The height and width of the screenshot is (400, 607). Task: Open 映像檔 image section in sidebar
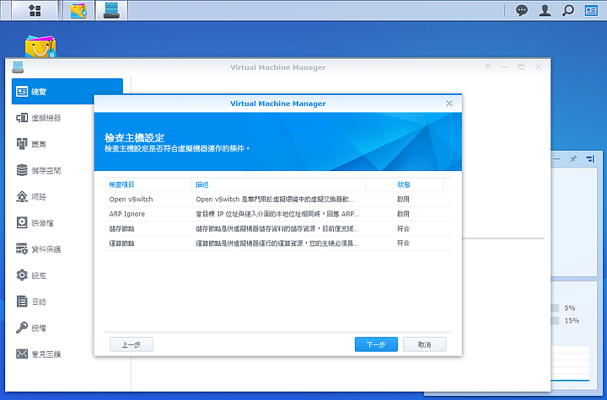point(35,223)
